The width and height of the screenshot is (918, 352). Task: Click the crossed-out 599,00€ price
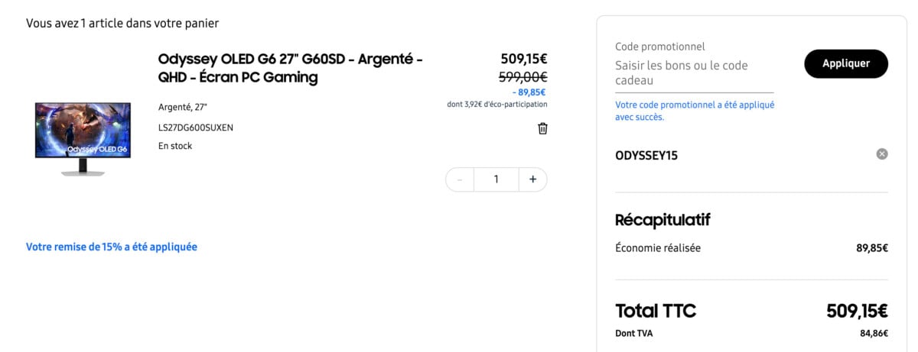coord(522,76)
